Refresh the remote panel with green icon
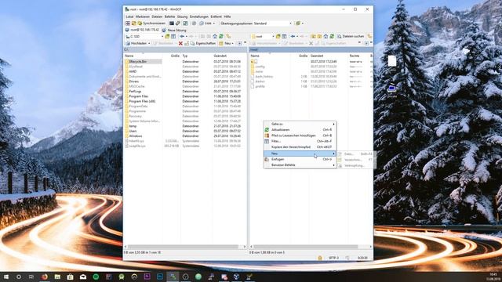Image resolution: width=502 pixels, height=282 pixels. point(332,37)
